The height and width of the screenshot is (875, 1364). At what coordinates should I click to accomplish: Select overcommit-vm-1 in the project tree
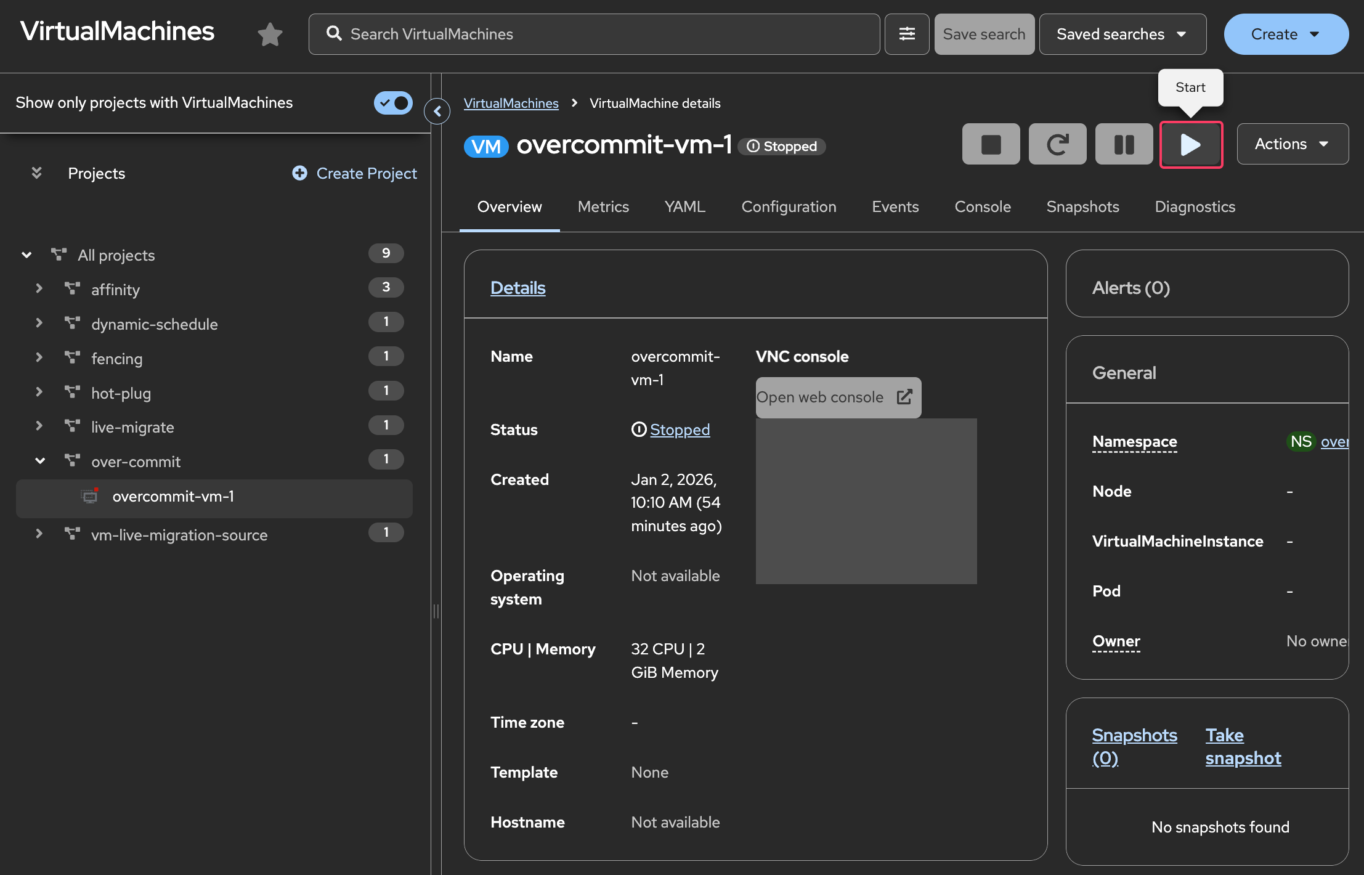pyautogui.click(x=173, y=497)
